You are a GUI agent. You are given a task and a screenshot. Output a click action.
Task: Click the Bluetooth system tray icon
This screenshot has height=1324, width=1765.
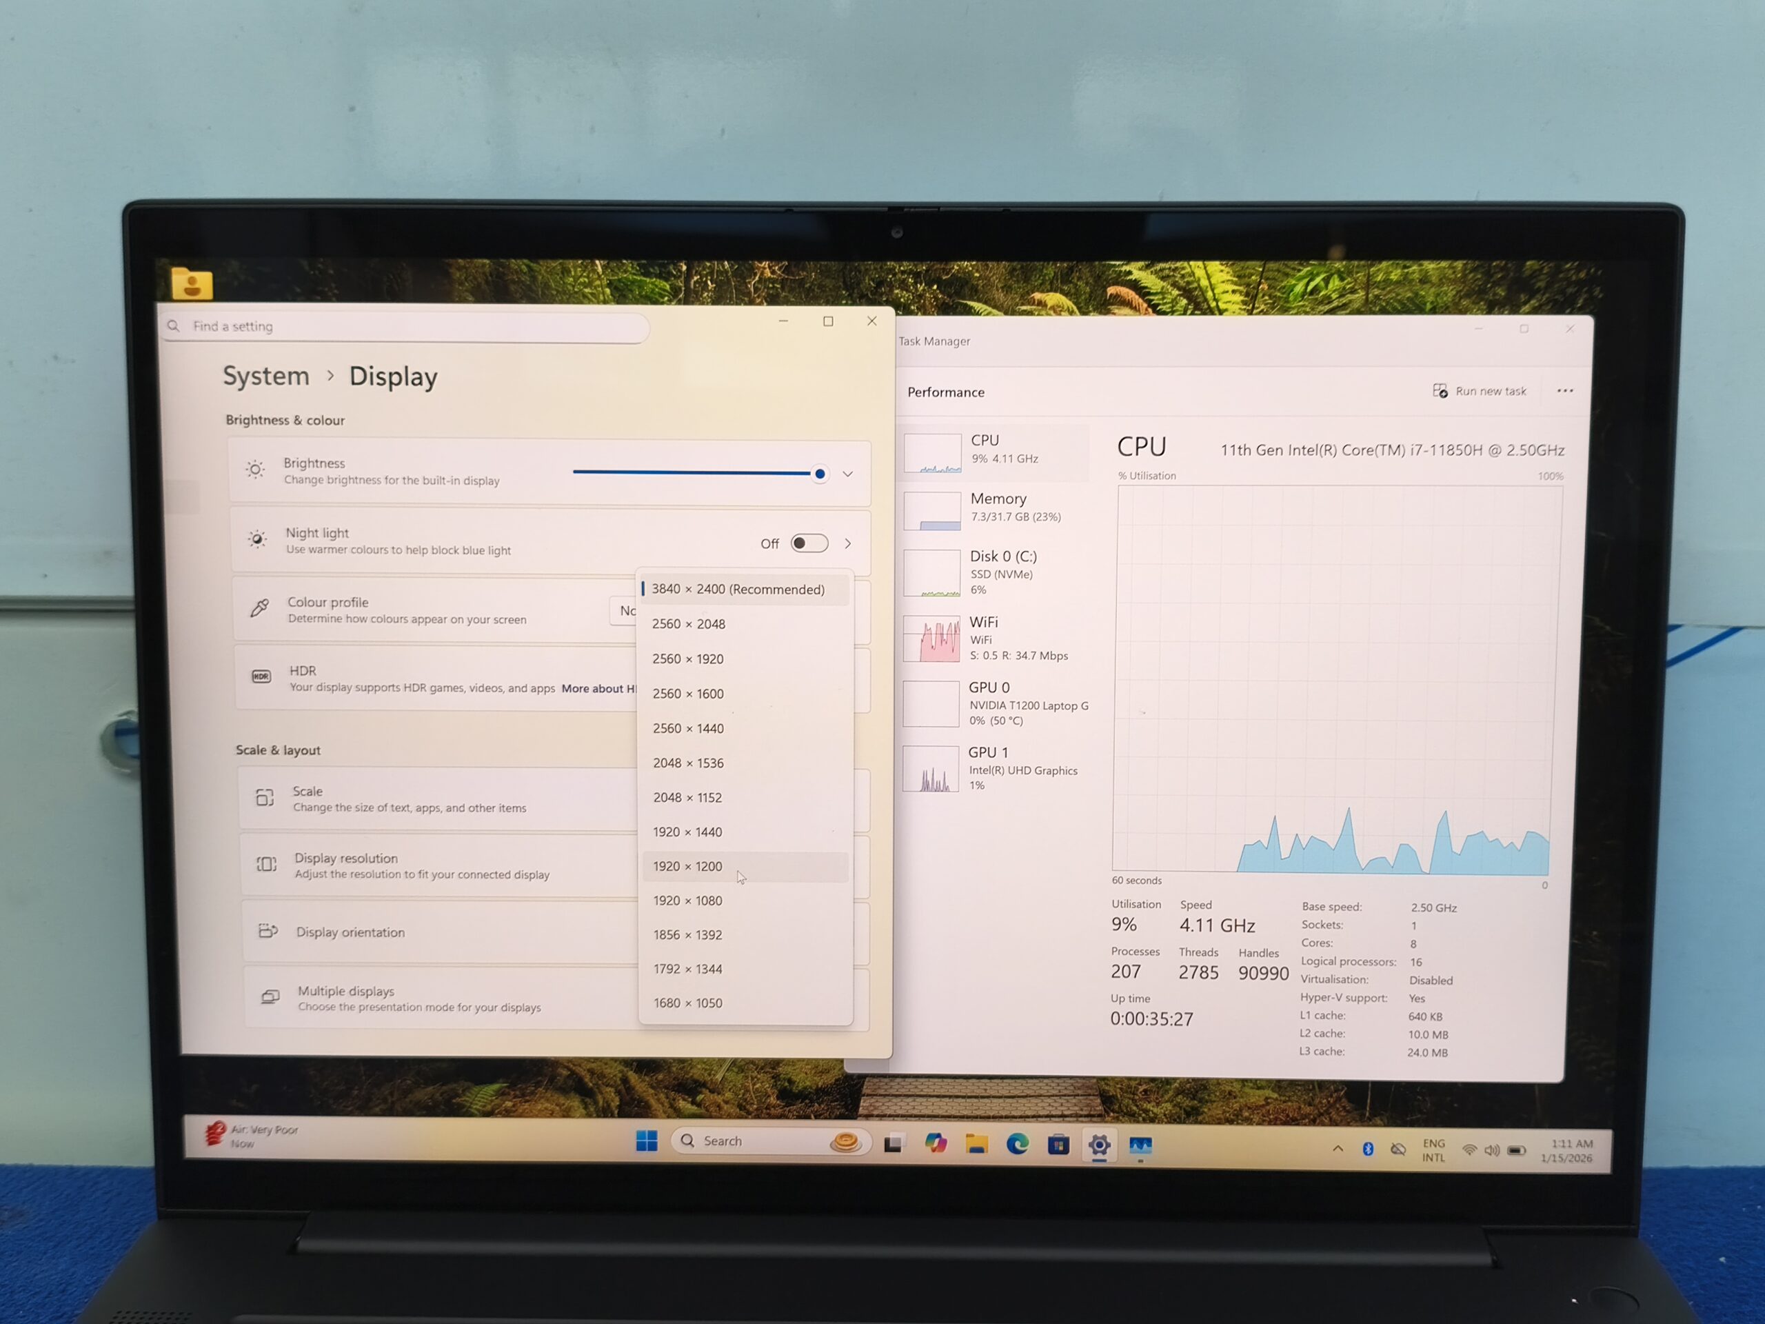tap(1368, 1150)
